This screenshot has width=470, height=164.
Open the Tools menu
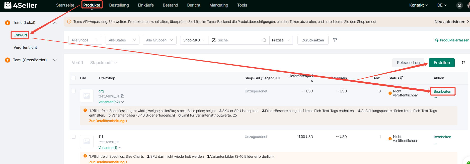pos(242,5)
